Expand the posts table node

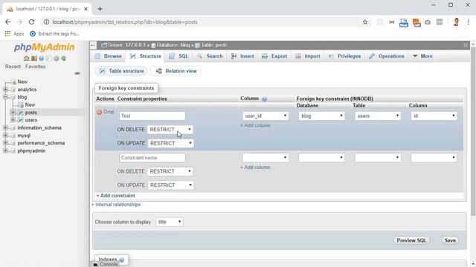[x=13, y=113]
